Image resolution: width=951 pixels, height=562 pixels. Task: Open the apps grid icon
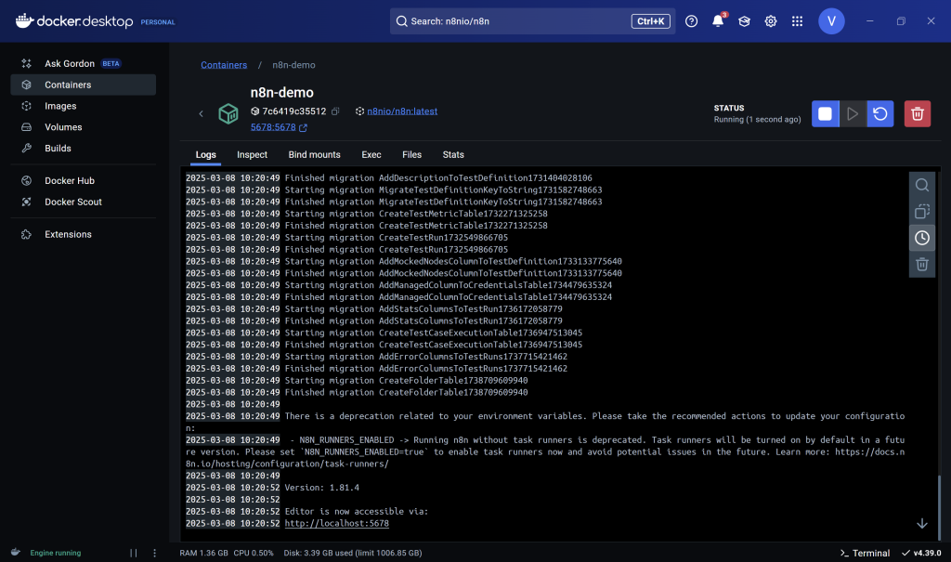tap(797, 21)
